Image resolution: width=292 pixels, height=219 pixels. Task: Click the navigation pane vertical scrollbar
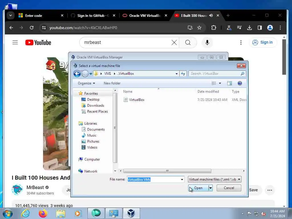tap(115, 128)
